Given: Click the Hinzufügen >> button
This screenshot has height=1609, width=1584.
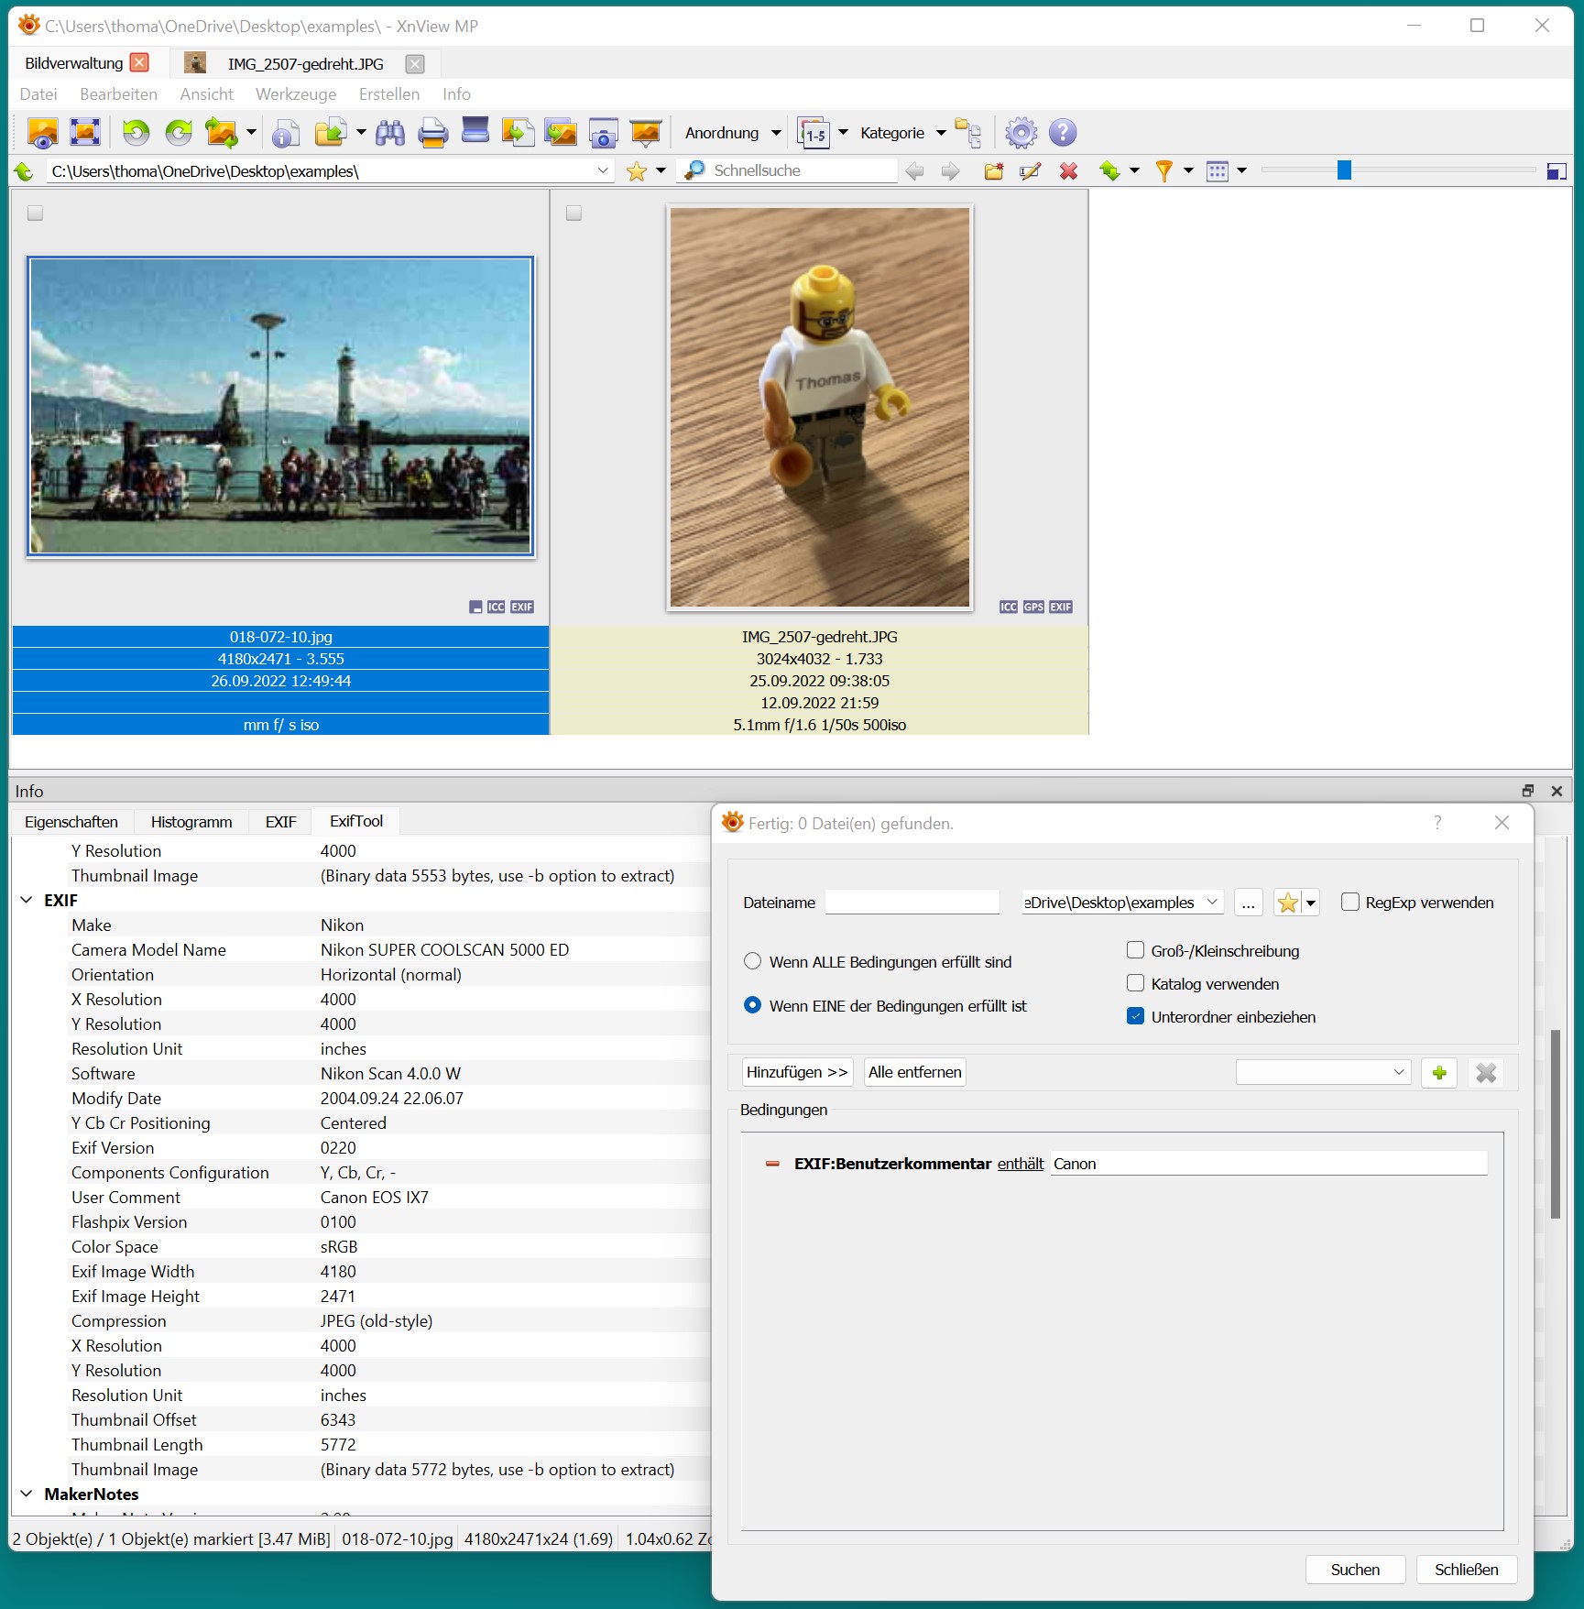Looking at the screenshot, I should [x=796, y=1072].
